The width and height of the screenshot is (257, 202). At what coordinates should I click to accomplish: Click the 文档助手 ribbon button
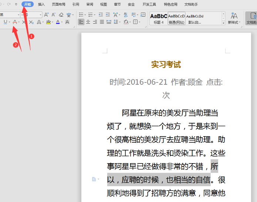(x=252, y=18)
